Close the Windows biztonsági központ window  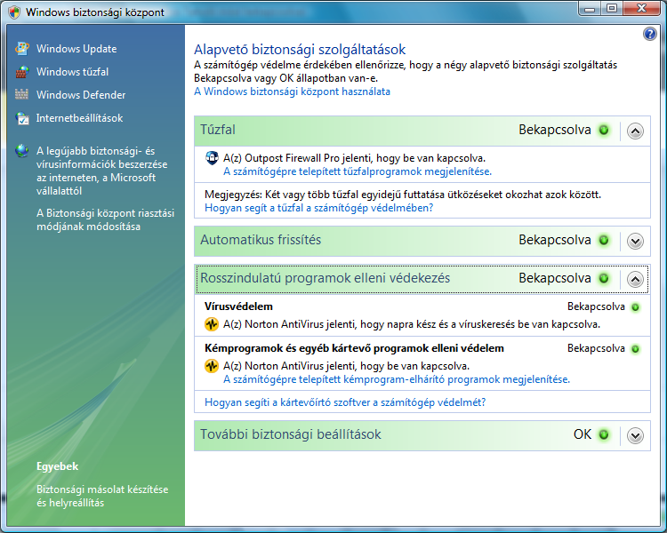tap(642, 9)
